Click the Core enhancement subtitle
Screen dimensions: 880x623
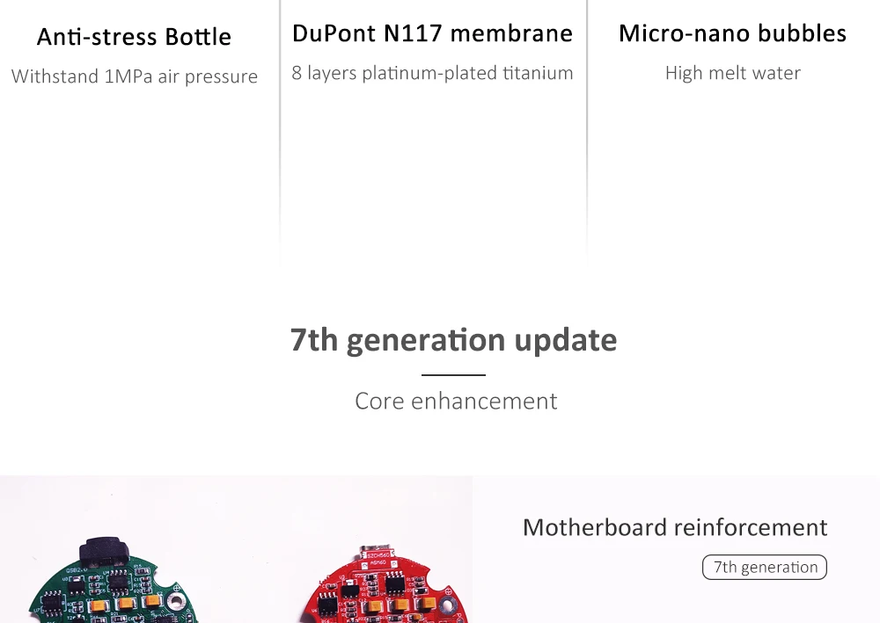point(456,401)
